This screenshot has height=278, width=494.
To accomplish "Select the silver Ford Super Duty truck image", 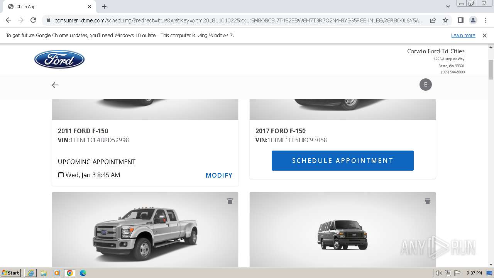I will click(x=145, y=230).
